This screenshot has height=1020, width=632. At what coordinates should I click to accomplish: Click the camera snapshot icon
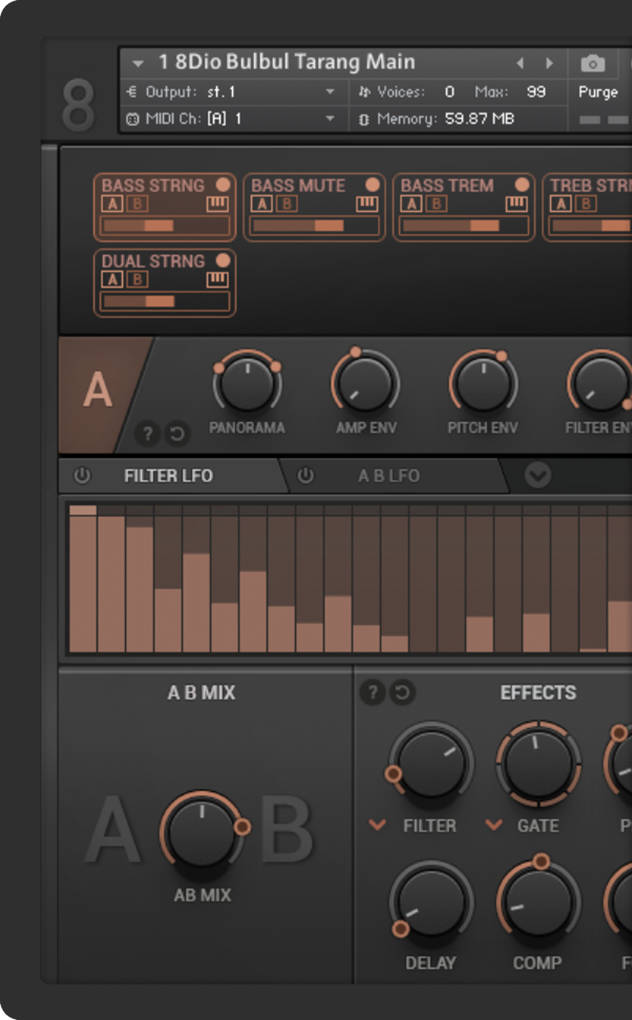pyautogui.click(x=592, y=64)
